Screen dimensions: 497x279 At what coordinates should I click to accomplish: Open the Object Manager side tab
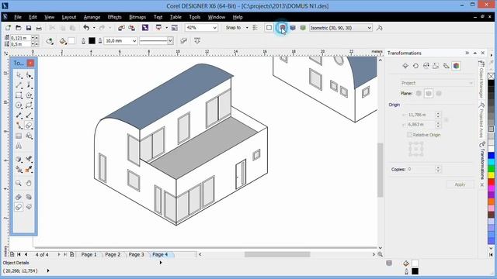point(481,80)
